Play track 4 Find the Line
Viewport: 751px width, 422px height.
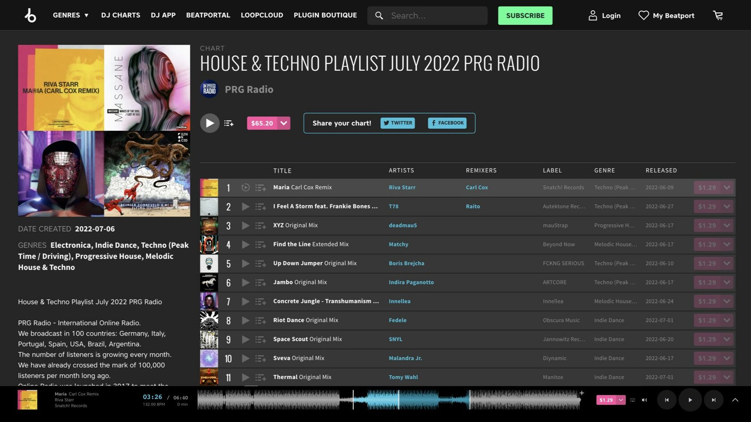(245, 244)
